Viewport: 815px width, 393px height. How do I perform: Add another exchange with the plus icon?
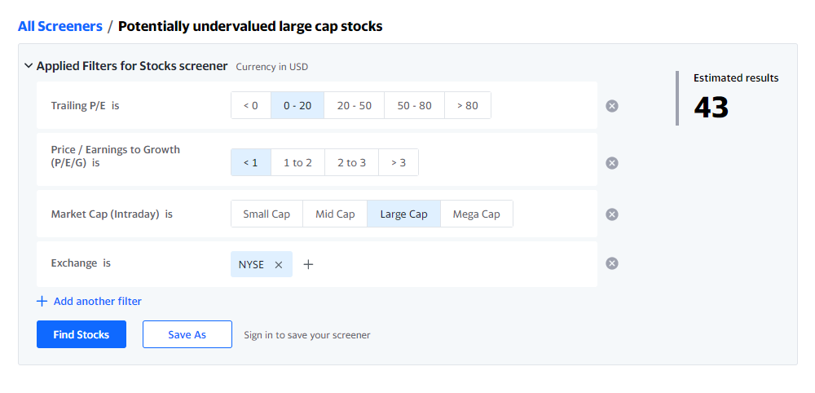point(308,265)
